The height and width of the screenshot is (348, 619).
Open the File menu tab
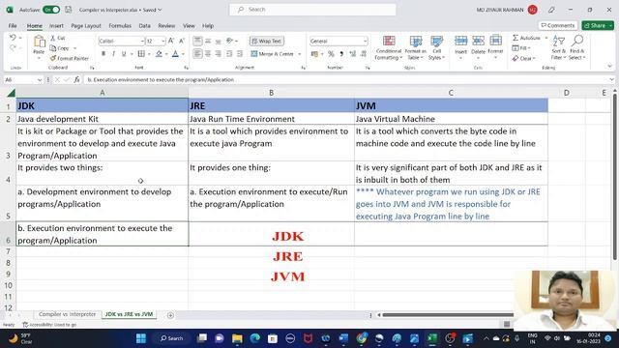[13, 26]
